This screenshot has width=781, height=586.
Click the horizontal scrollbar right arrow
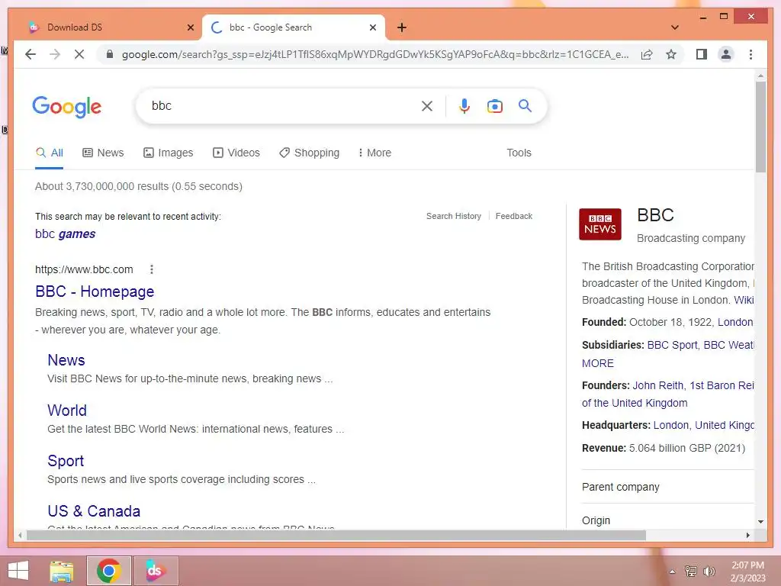coord(747,535)
